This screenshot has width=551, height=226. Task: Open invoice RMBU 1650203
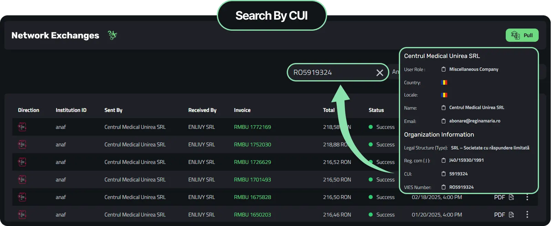pos(252,215)
